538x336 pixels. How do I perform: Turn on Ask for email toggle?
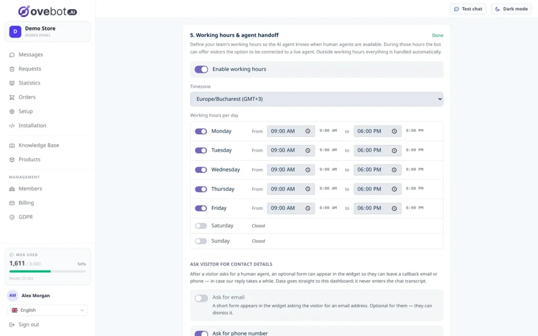pos(201,298)
